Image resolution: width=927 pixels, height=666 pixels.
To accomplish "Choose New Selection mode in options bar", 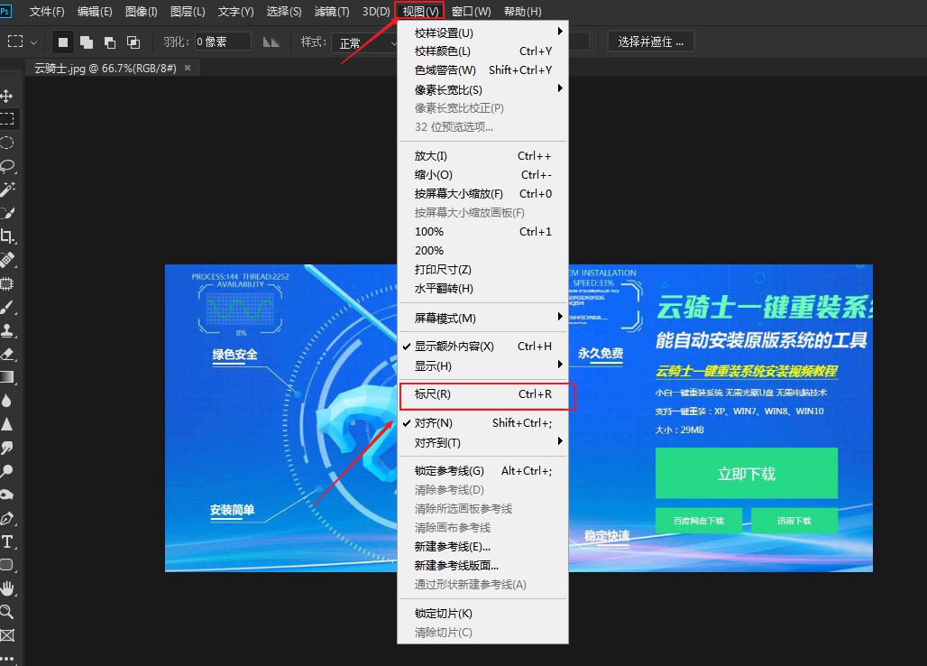I will pos(62,42).
